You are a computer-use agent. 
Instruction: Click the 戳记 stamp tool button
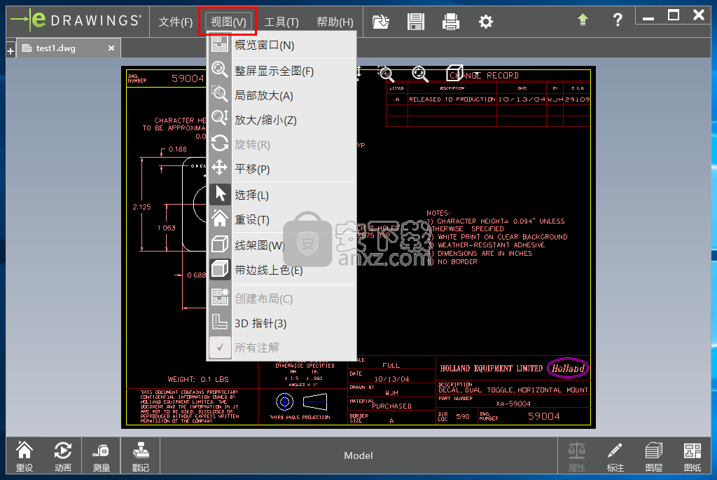coord(140,456)
